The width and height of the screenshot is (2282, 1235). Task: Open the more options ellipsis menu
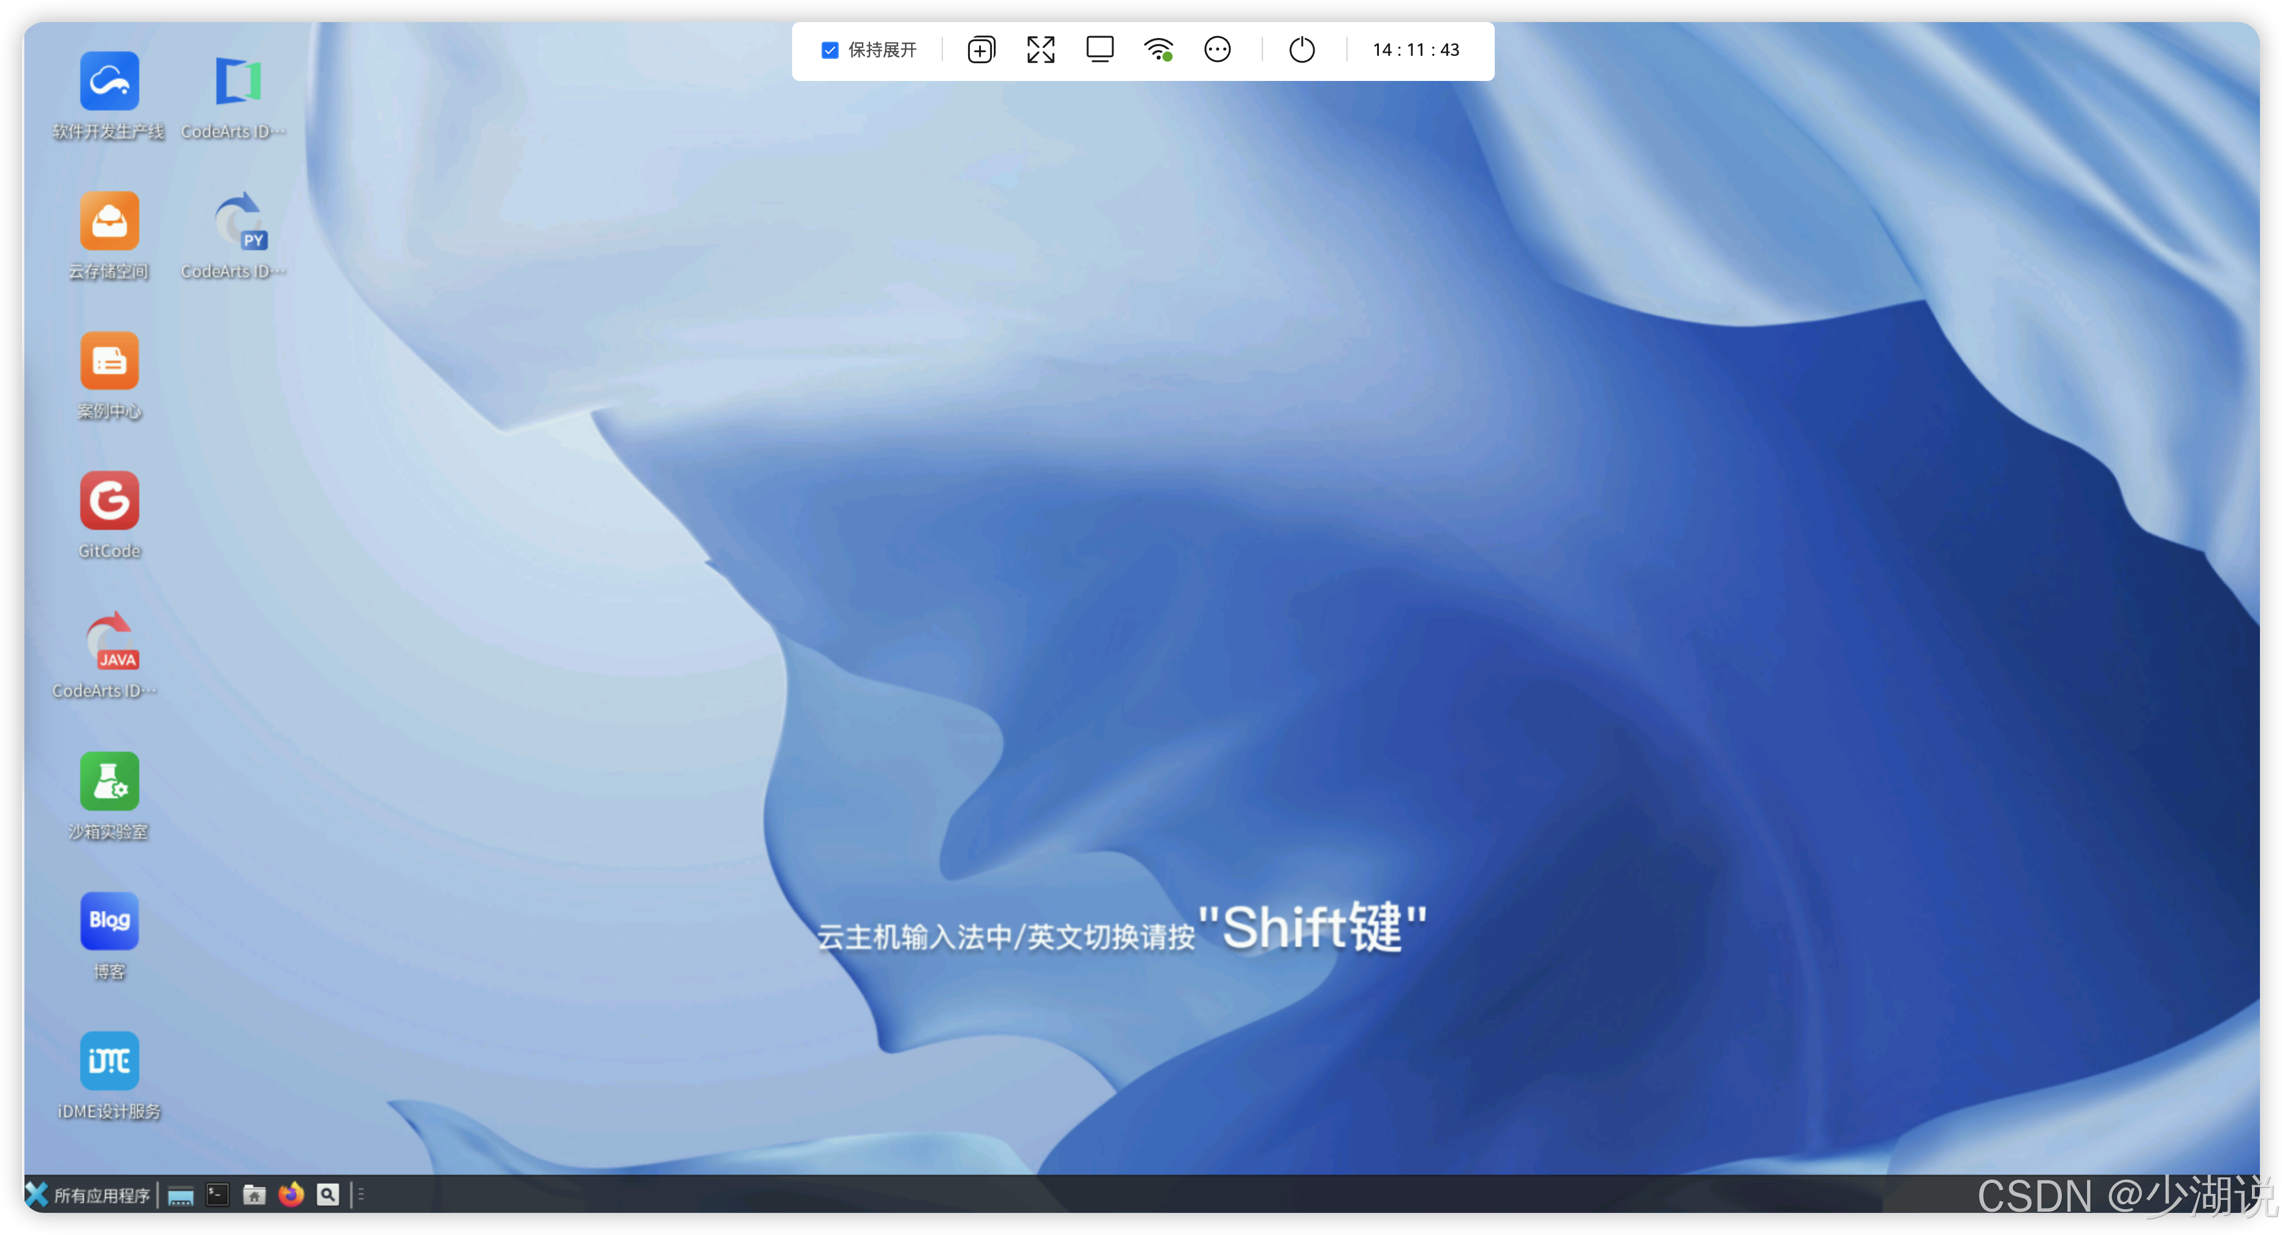pyautogui.click(x=1217, y=50)
